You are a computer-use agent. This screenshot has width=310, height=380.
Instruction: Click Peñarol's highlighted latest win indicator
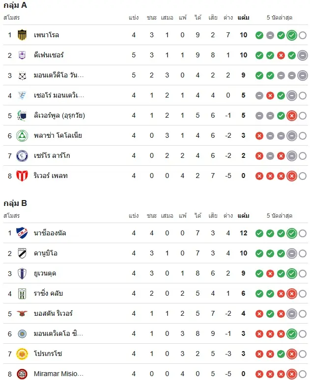(x=291, y=35)
